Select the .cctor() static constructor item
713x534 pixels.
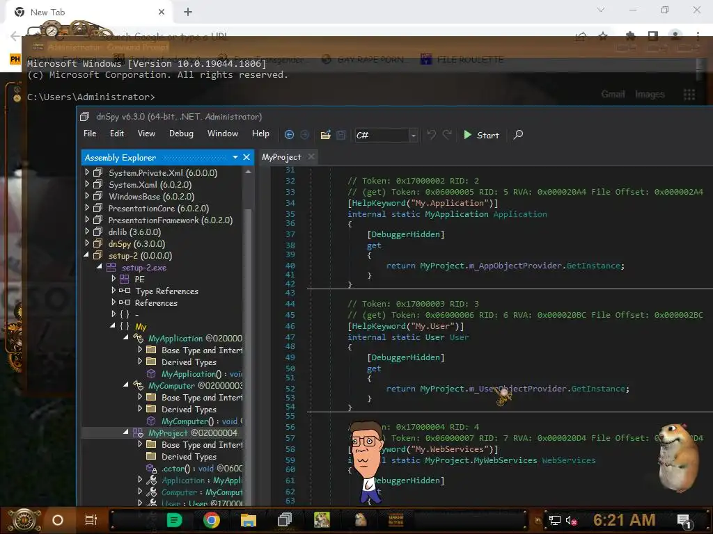[x=202, y=468]
